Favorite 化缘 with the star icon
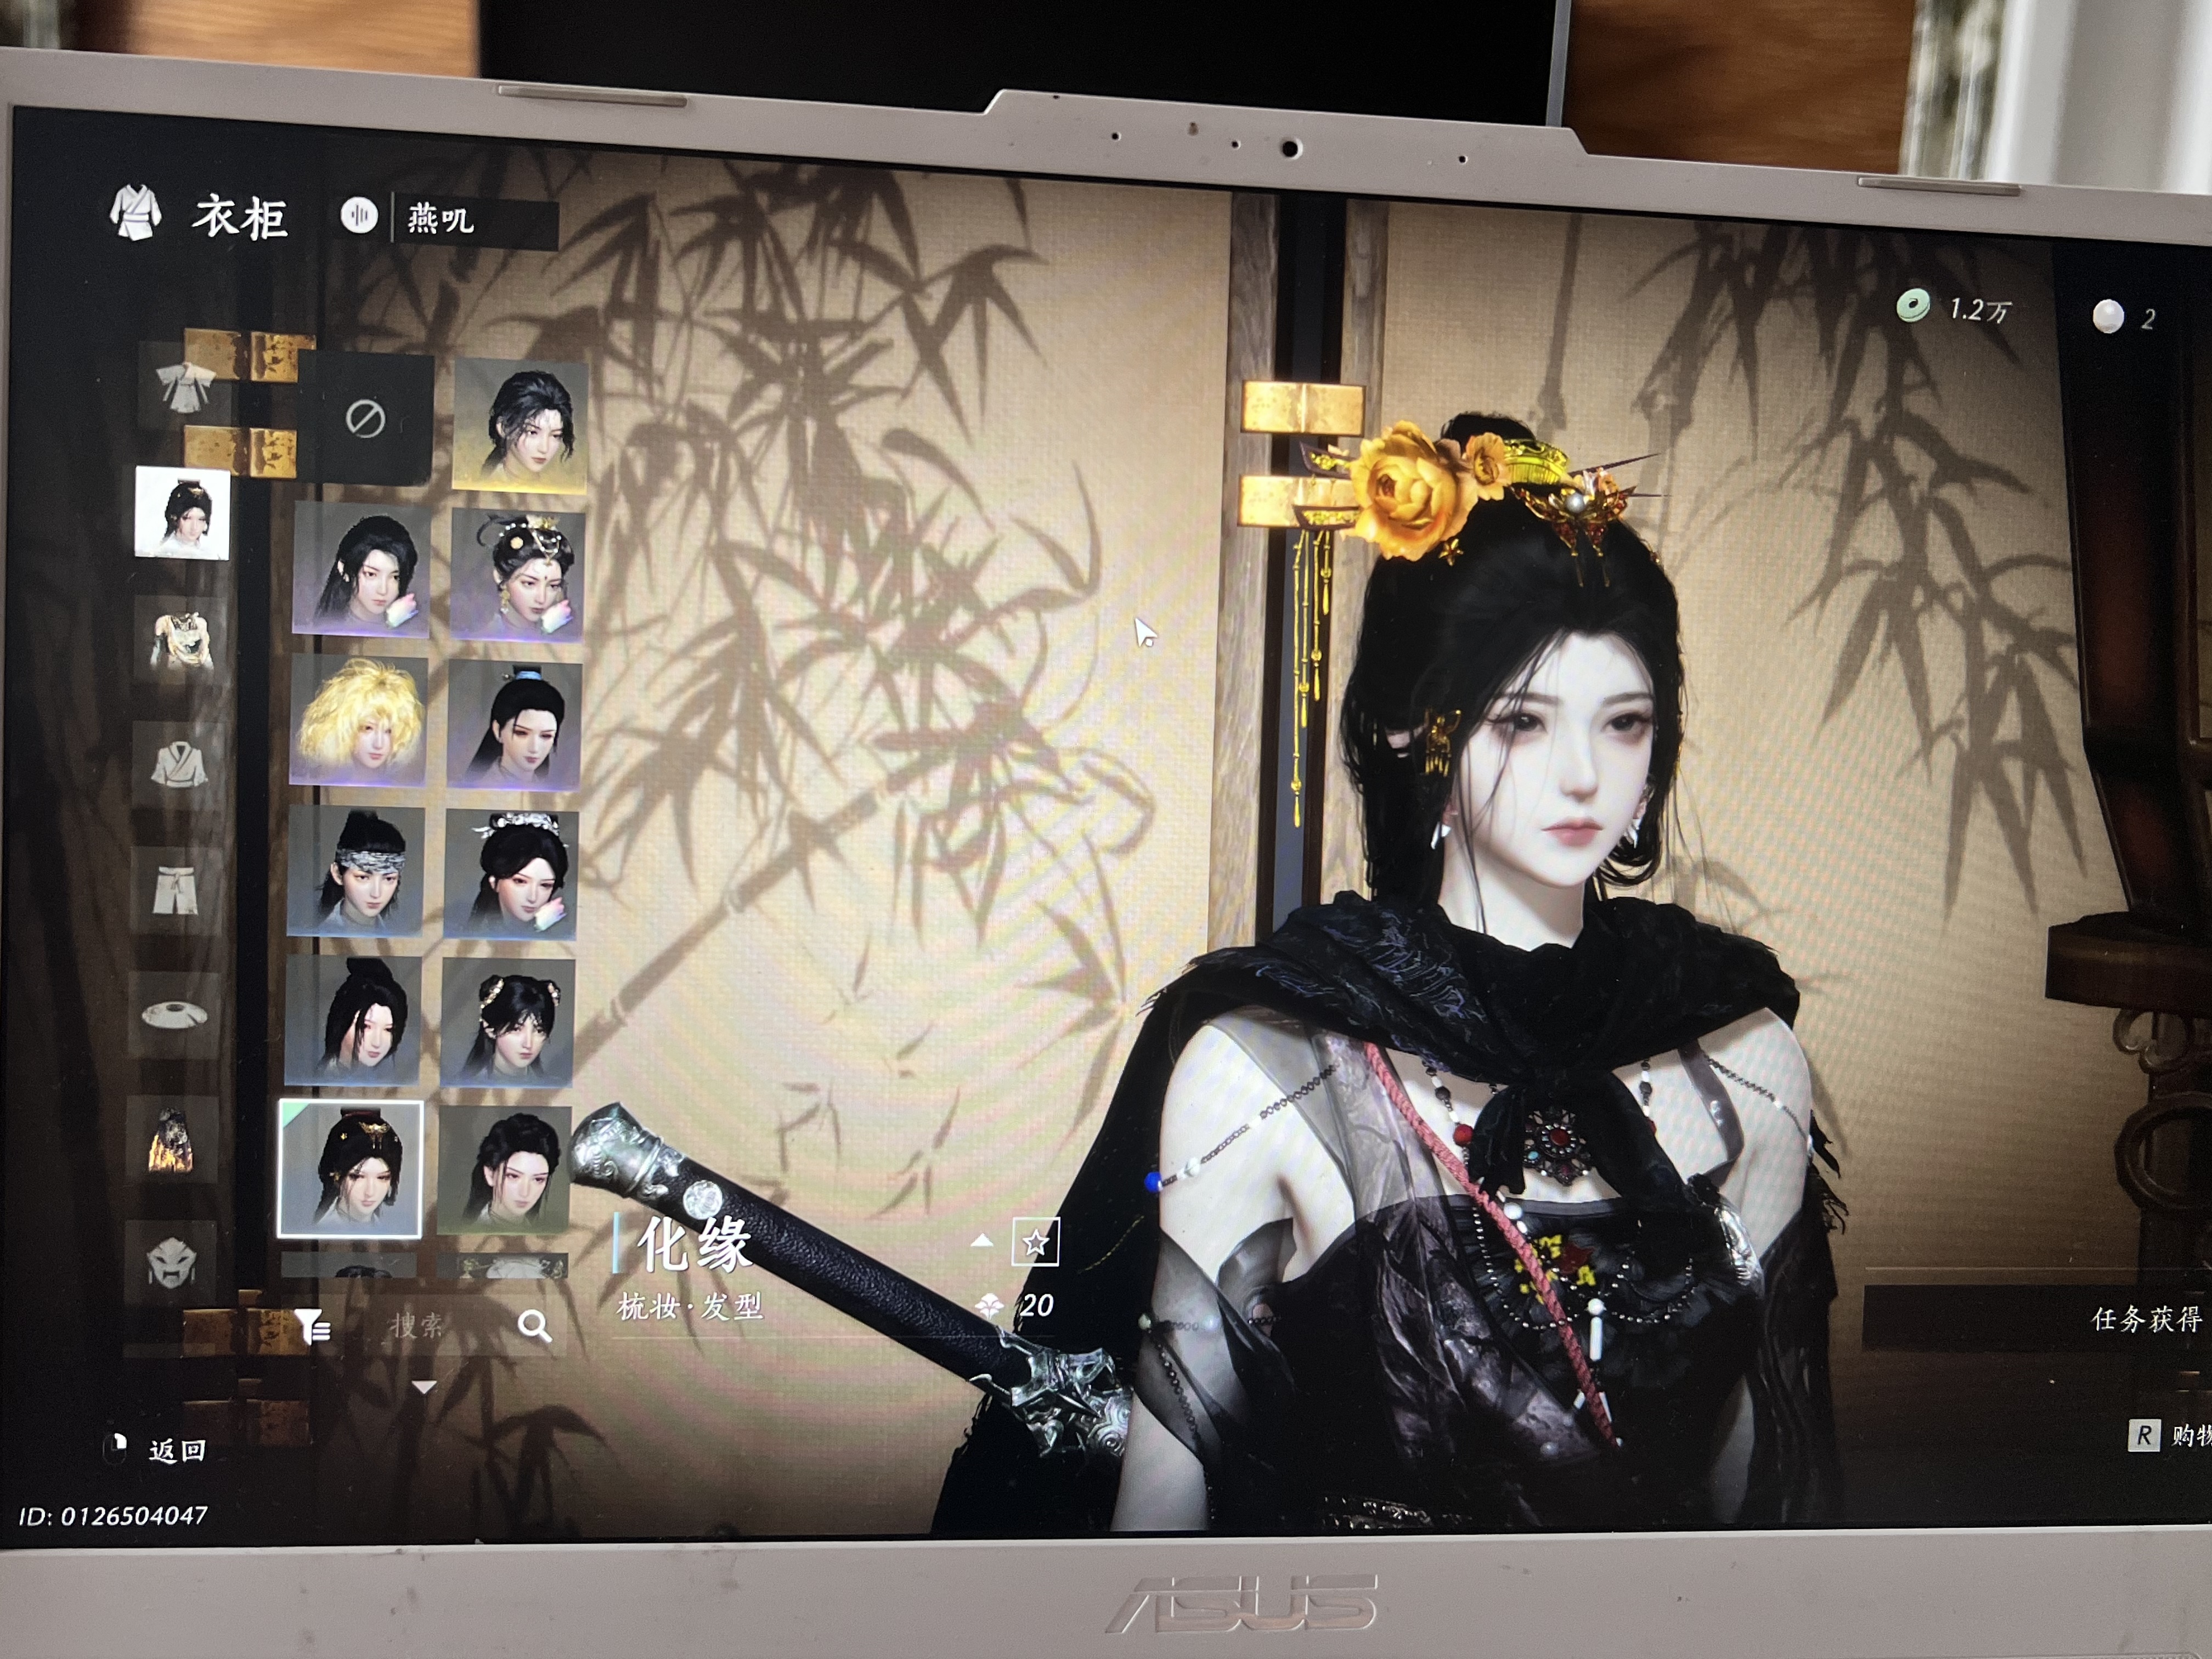 tap(1035, 1242)
